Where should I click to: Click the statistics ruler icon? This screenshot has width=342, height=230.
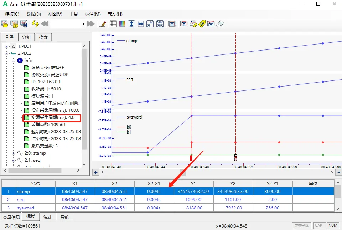211,24
